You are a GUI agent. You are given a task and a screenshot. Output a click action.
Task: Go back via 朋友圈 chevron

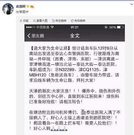[36, 36]
